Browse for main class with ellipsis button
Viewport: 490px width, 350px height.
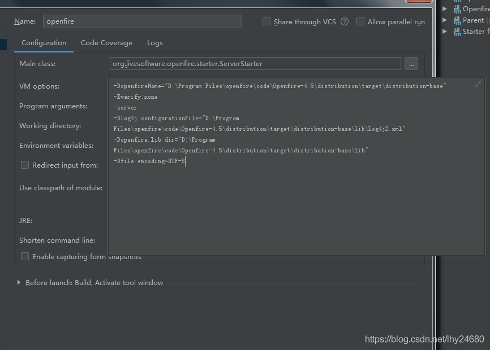point(411,64)
